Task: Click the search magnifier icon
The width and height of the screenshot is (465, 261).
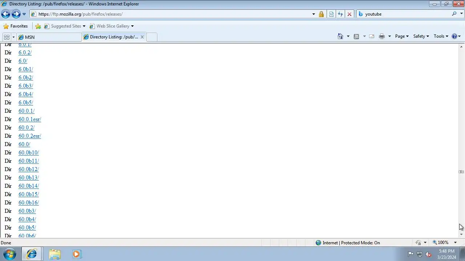Action: coord(454,14)
